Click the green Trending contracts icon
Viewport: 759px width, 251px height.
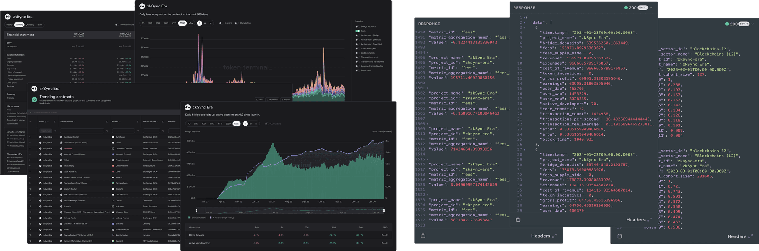pos(34,100)
